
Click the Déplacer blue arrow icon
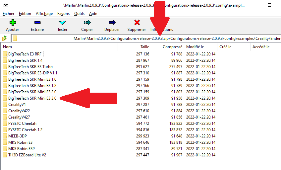click(112, 23)
